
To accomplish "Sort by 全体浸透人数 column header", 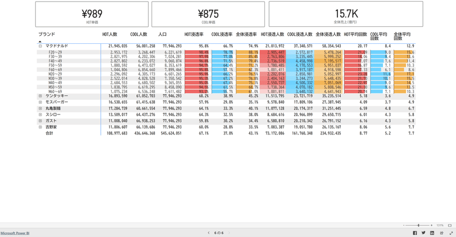I will coord(328,34).
